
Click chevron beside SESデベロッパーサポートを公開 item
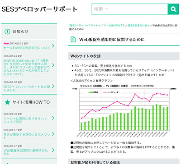53,86
